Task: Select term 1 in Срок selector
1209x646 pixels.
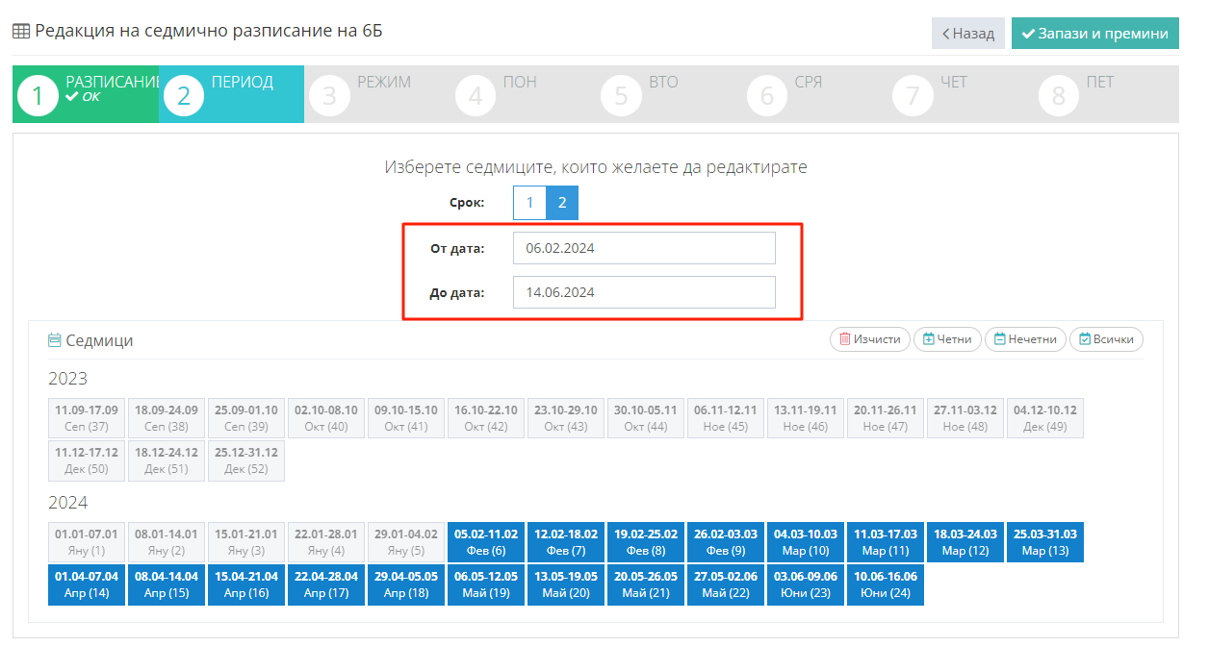Action: point(529,203)
